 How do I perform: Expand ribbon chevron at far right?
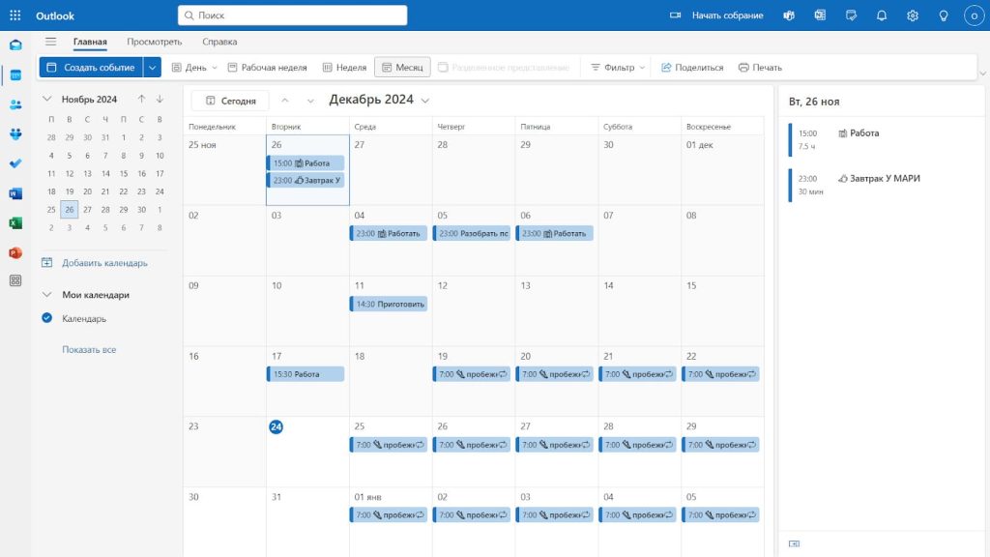tap(982, 73)
